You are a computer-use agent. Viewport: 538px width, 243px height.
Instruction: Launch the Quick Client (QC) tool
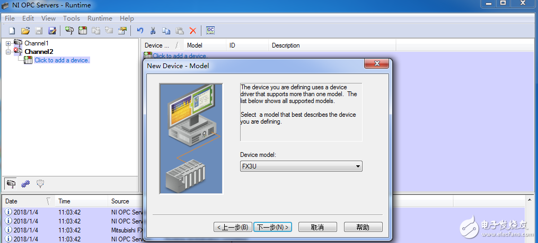210,31
